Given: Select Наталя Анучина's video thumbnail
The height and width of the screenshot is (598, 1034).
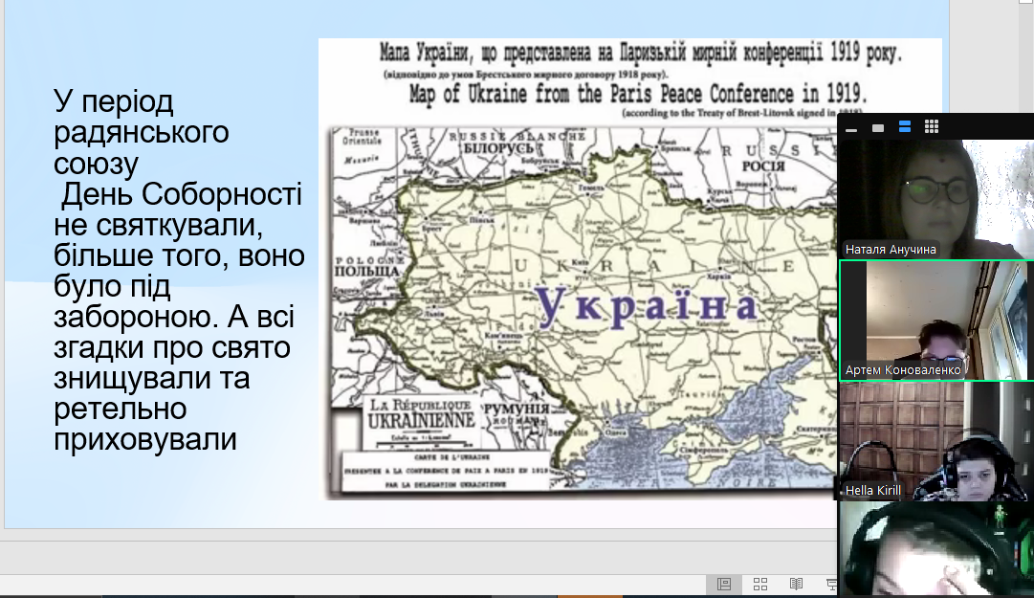Looking at the screenshot, I should pos(935,199).
